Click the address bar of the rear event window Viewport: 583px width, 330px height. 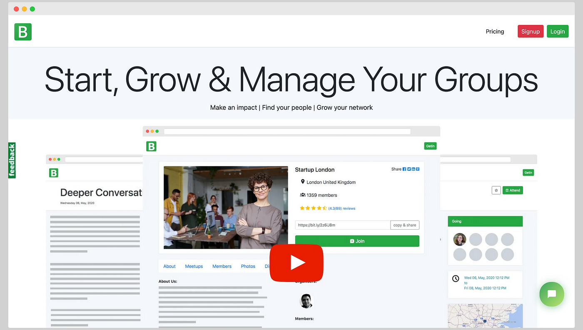click(476, 159)
